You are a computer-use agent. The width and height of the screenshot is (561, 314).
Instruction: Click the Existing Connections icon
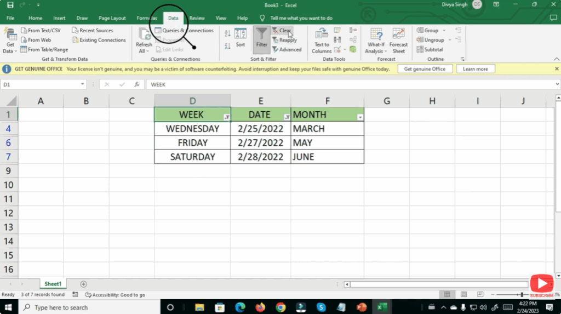coord(76,40)
